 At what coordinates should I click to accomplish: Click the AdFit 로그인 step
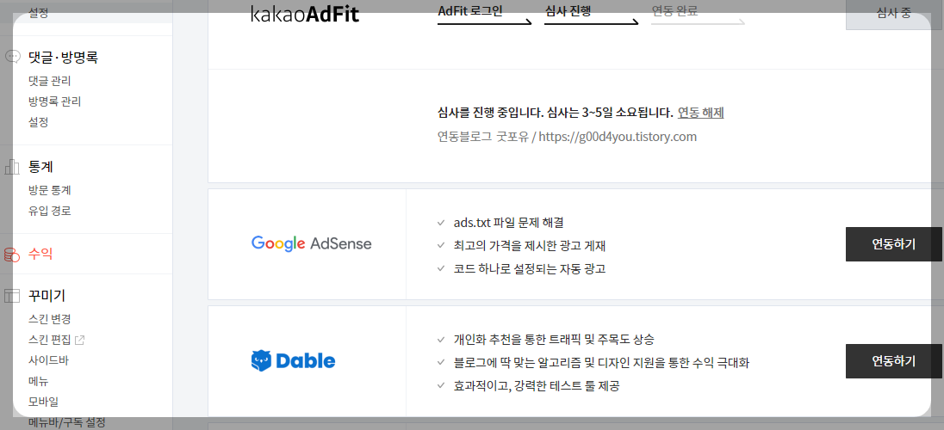click(x=470, y=11)
